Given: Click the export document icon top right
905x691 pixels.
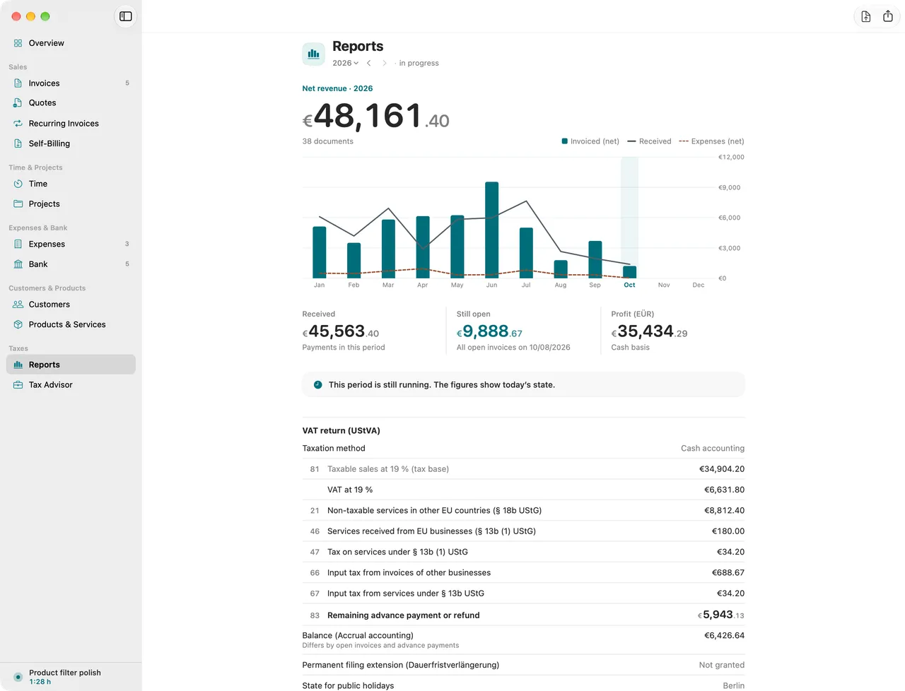Looking at the screenshot, I should 866,16.
